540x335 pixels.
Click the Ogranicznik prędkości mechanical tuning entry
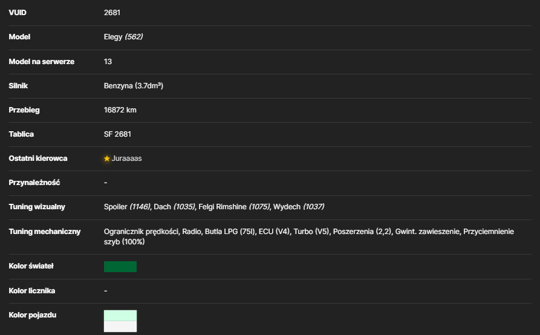pos(142,232)
